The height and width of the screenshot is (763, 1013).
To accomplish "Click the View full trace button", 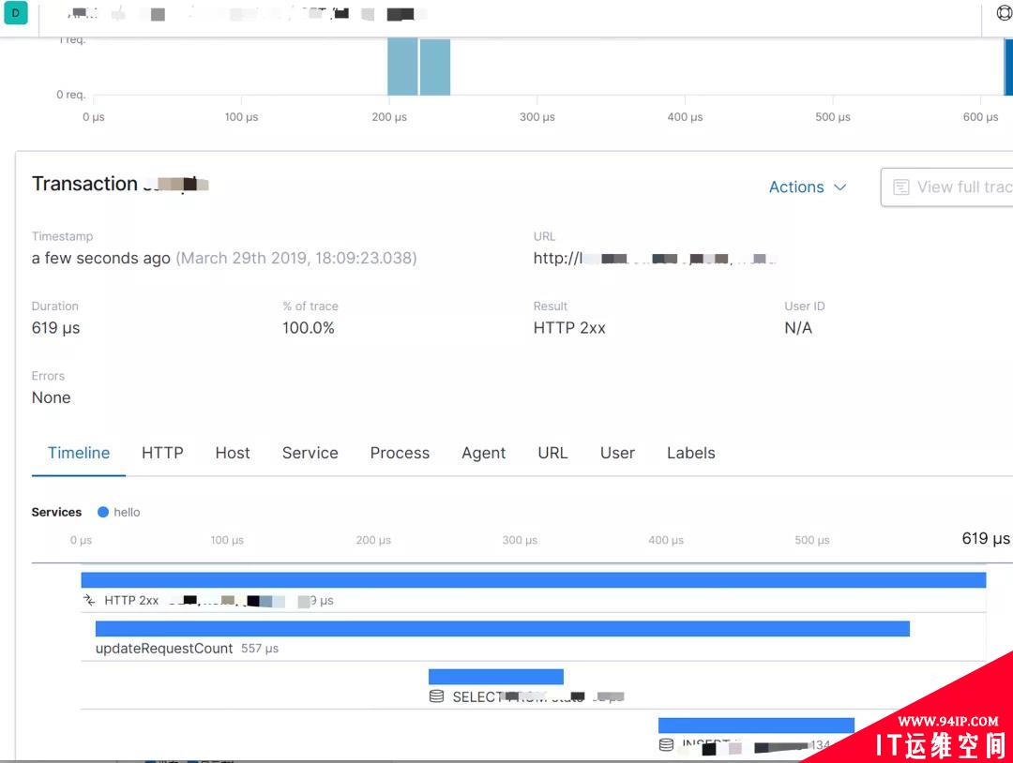I will [947, 187].
